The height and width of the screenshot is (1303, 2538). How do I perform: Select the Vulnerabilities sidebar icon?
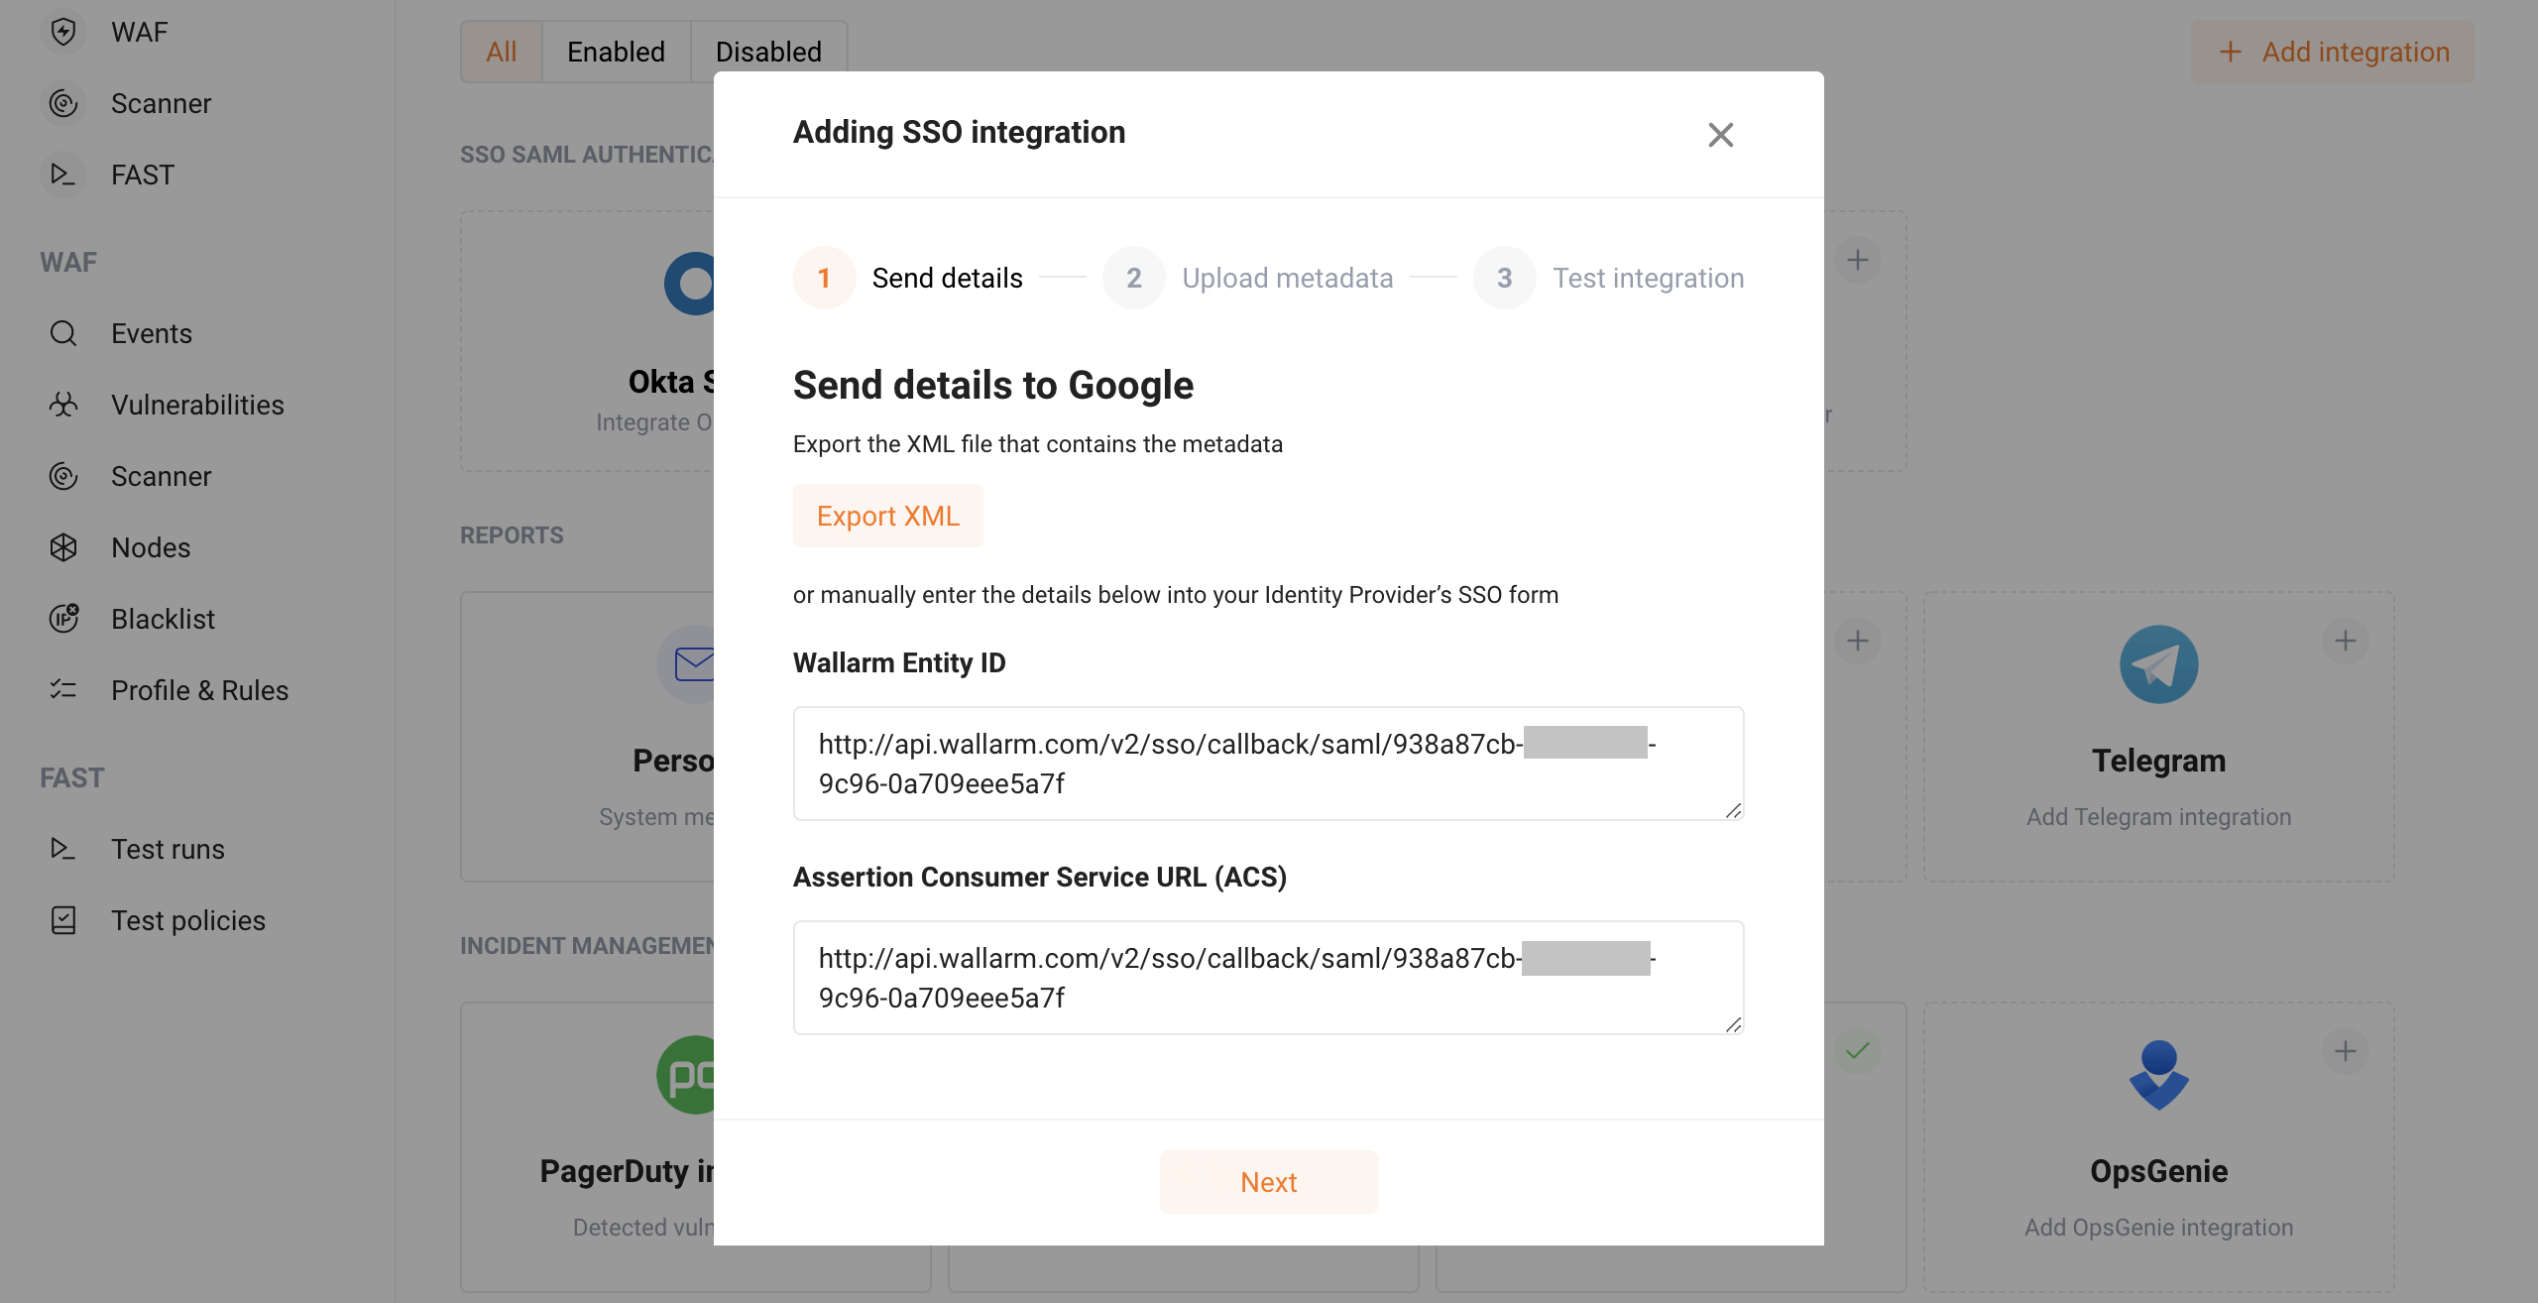point(63,404)
